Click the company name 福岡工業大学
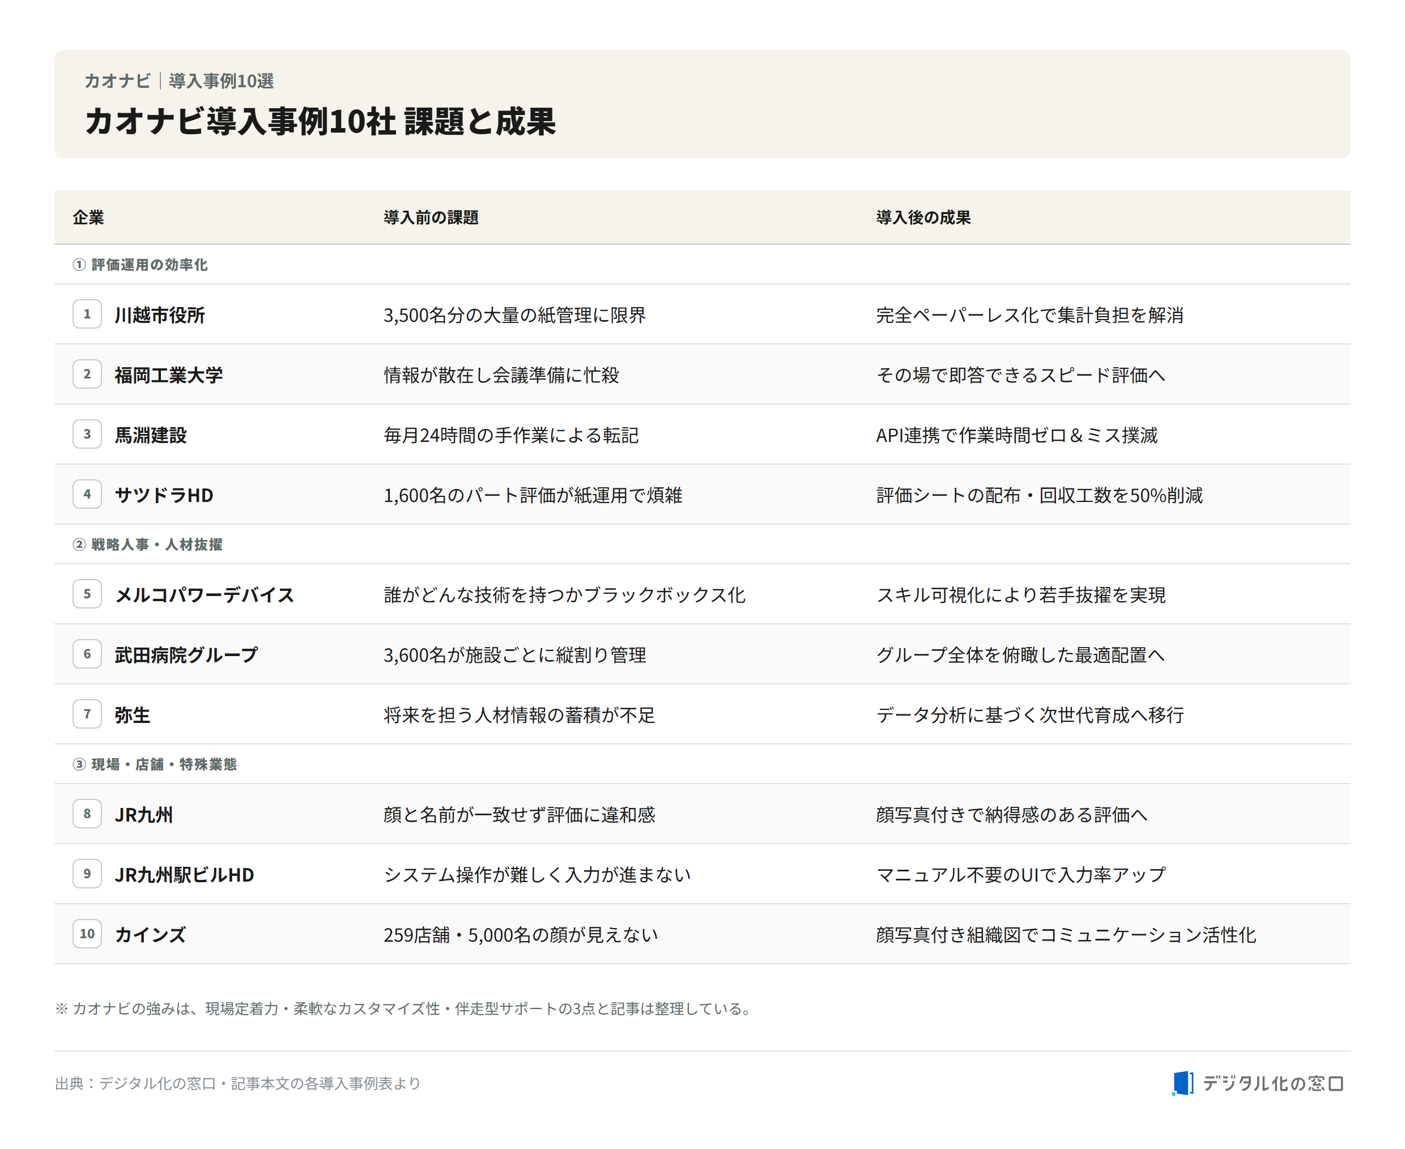Viewport: 1405px width, 1149px height. 169,375
